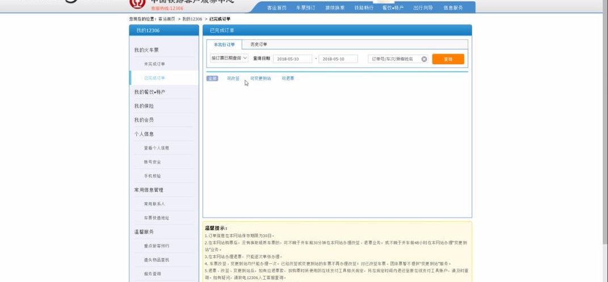Filter orders by 可变更到站

261,78
